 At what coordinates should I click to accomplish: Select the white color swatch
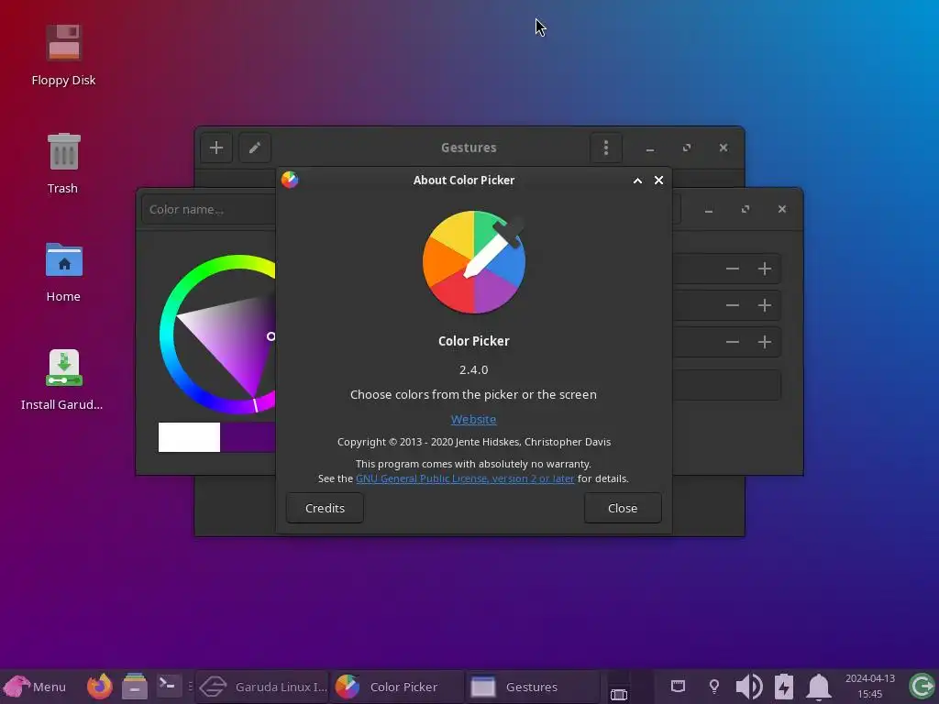tap(189, 437)
